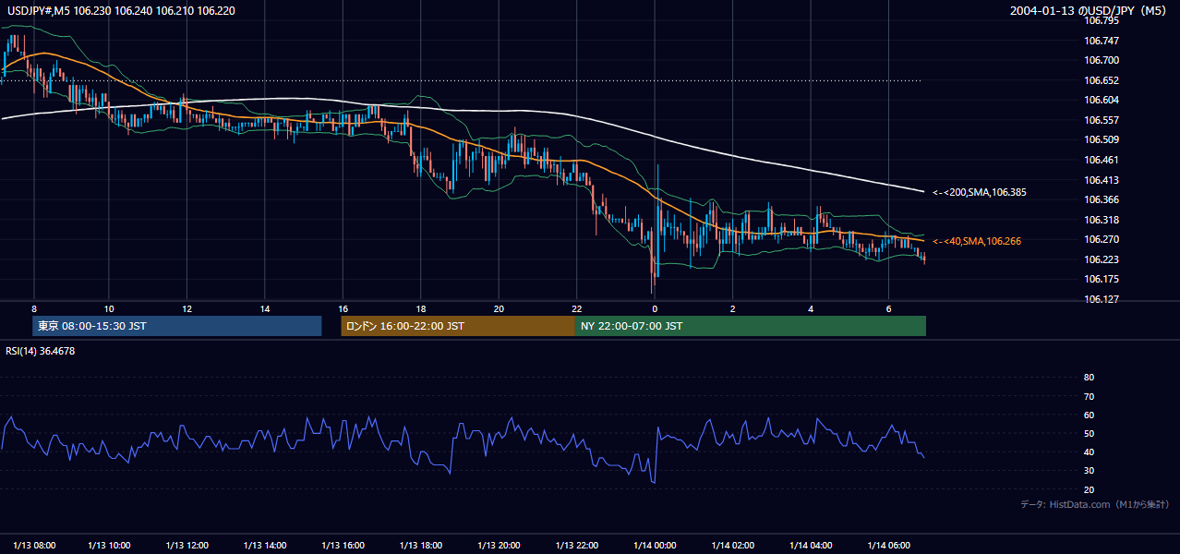
Task: Click price level 106.509 on axis
Action: (1102, 140)
